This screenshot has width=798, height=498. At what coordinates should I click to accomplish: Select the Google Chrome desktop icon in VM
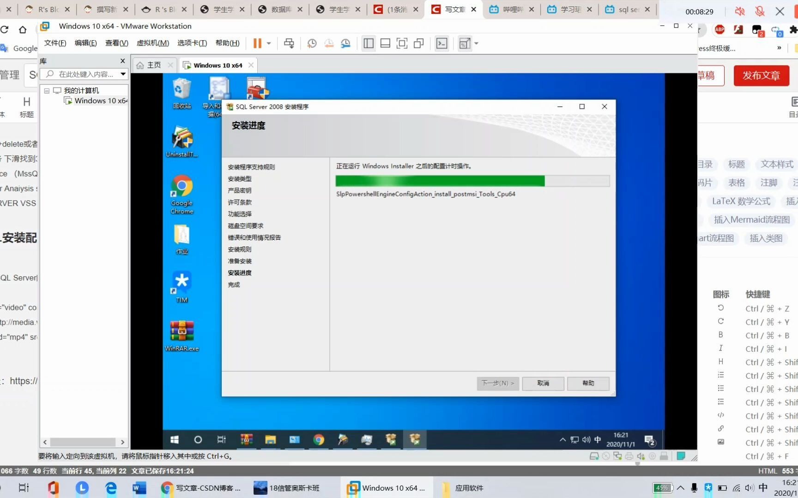(x=182, y=195)
